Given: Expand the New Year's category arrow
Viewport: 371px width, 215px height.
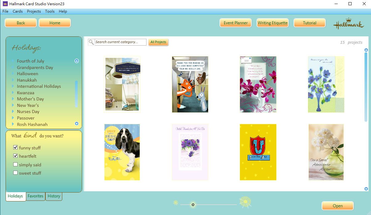Looking at the screenshot, I should point(13,105).
